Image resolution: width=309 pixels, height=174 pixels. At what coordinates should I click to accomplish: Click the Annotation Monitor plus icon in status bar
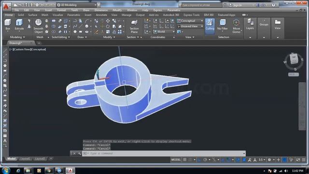[x=278, y=159]
